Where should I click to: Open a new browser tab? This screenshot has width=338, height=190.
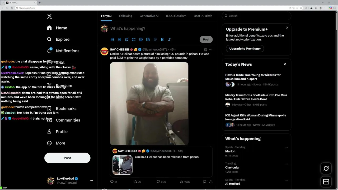click(x=40, y=3)
